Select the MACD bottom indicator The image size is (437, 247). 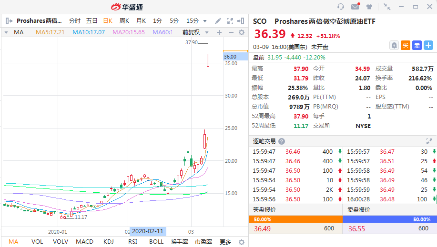click(x=84, y=242)
